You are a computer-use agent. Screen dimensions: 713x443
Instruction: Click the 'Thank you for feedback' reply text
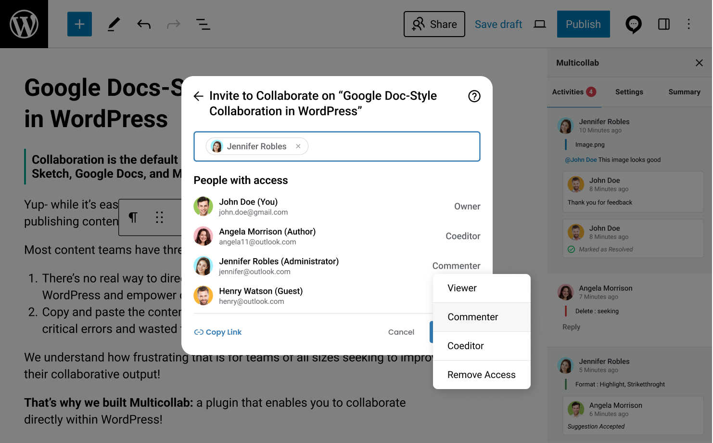(x=600, y=203)
